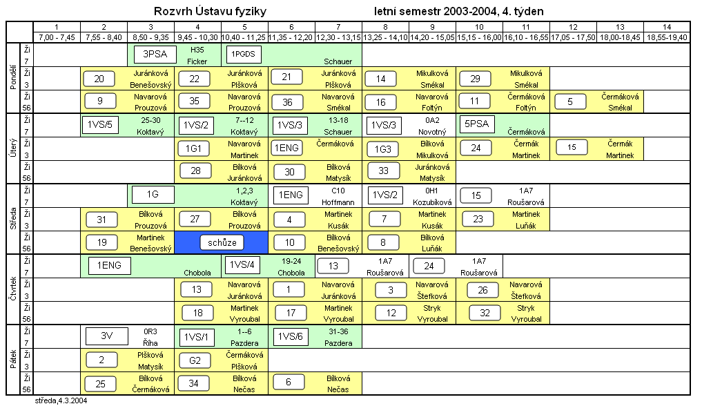702x406 pixels.
Task: Click the blue schůze meeting block
Action: pyautogui.click(x=222, y=242)
